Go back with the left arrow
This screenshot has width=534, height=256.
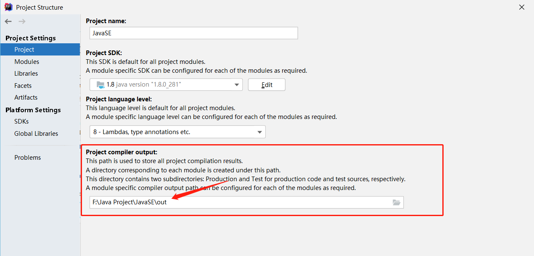(8, 21)
